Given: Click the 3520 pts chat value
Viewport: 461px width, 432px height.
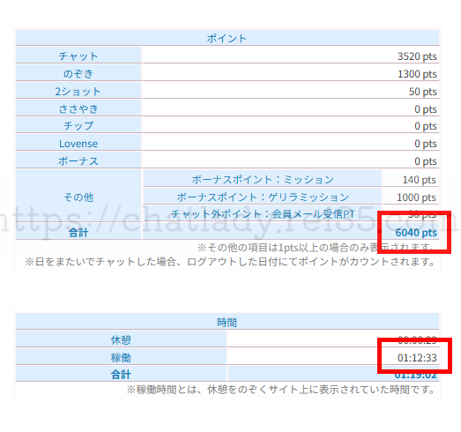Looking at the screenshot, I should click(x=417, y=56).
